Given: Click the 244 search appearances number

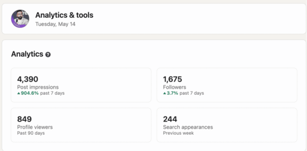Looking at the screenshot, I should tap(170, 119).
